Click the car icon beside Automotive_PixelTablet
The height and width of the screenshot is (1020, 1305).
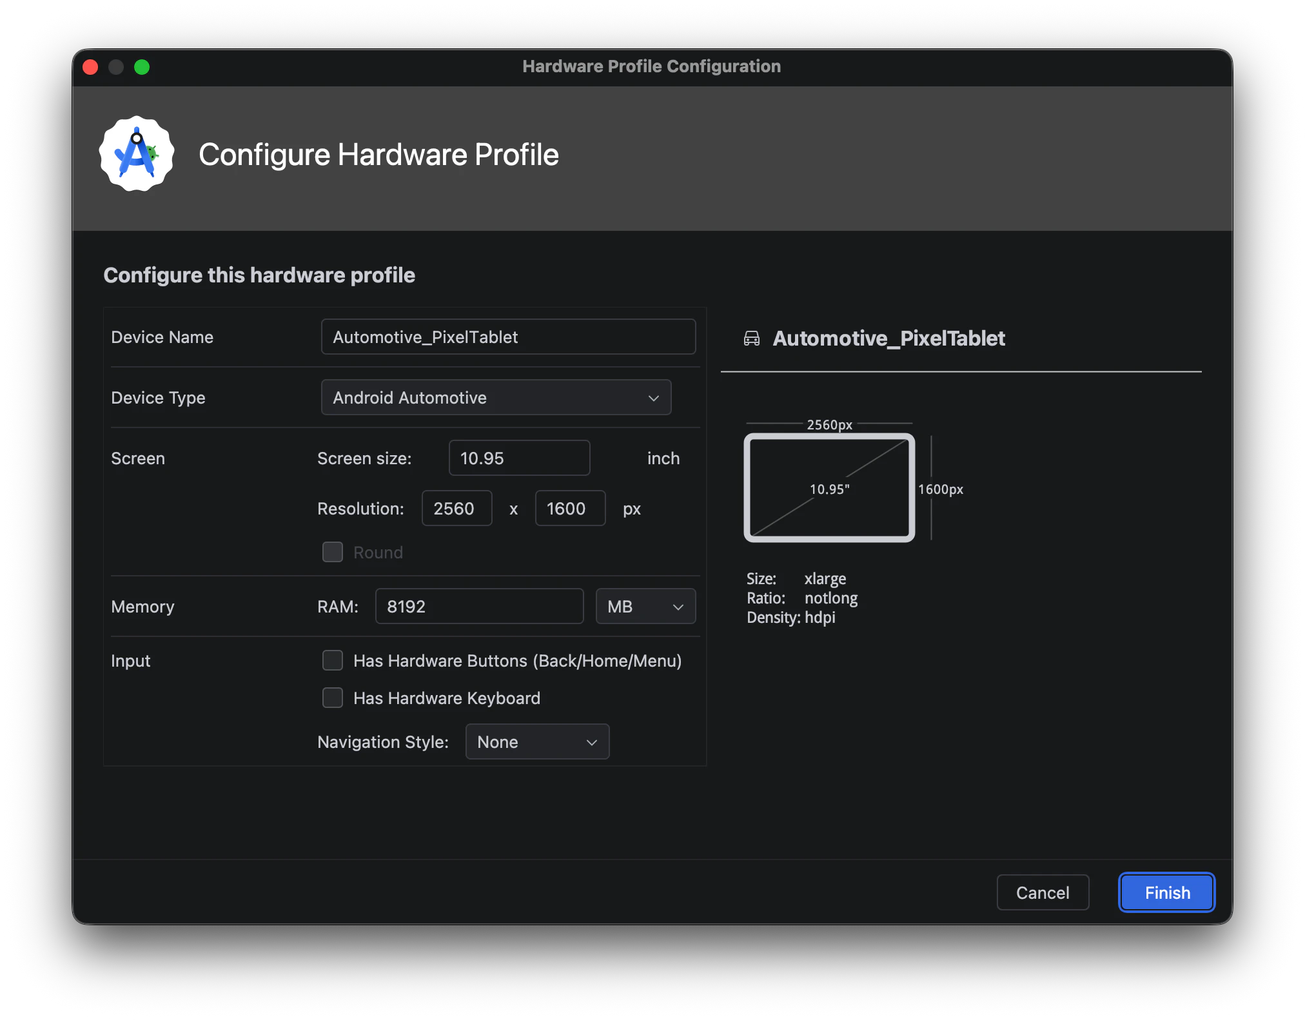[x=752, y=338]
